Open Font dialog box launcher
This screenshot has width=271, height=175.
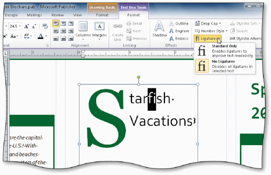(x=47, y=46)
